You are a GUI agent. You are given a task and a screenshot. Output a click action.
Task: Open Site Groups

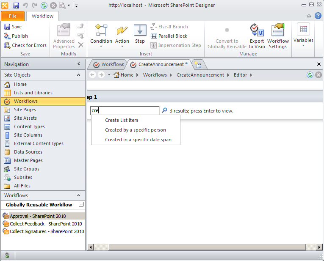tap(43, 169)
